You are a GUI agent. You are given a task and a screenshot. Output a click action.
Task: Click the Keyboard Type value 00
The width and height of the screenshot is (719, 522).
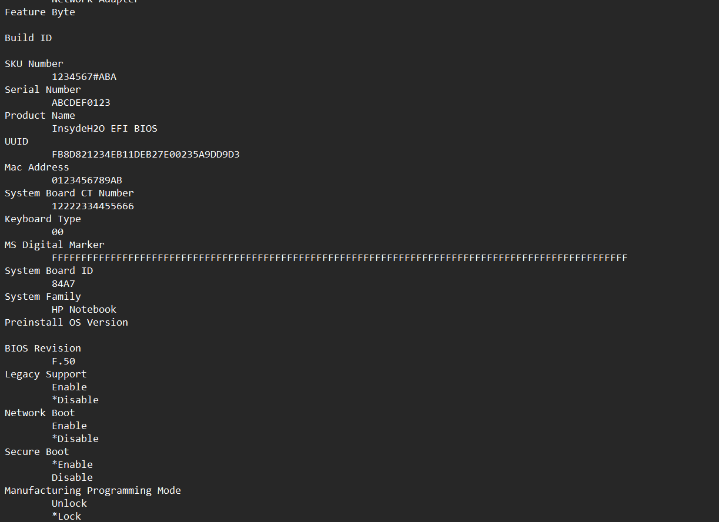pos(58,232)
